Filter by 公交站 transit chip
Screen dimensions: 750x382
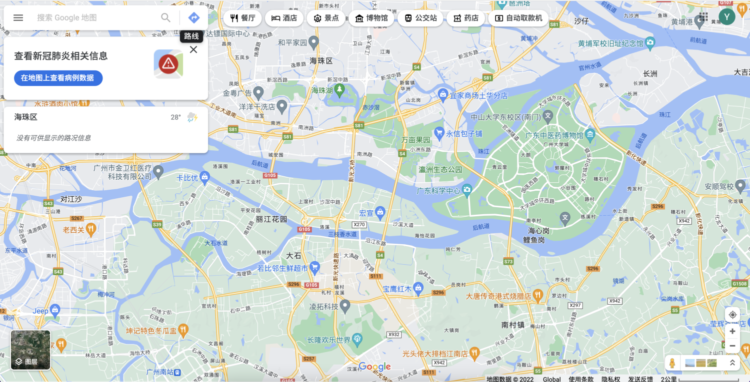point(420,18)
